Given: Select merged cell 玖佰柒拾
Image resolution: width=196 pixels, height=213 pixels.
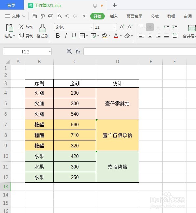Looking at the screenshot, I should (117, 167).
